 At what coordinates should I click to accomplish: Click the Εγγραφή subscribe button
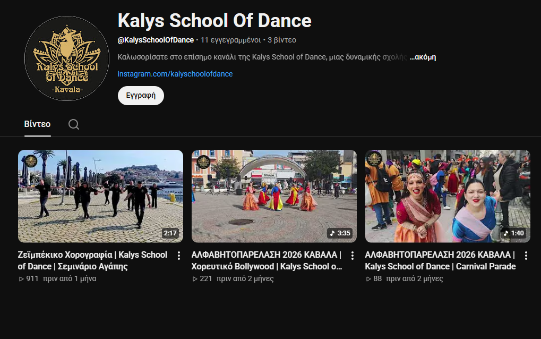[141, 96]
